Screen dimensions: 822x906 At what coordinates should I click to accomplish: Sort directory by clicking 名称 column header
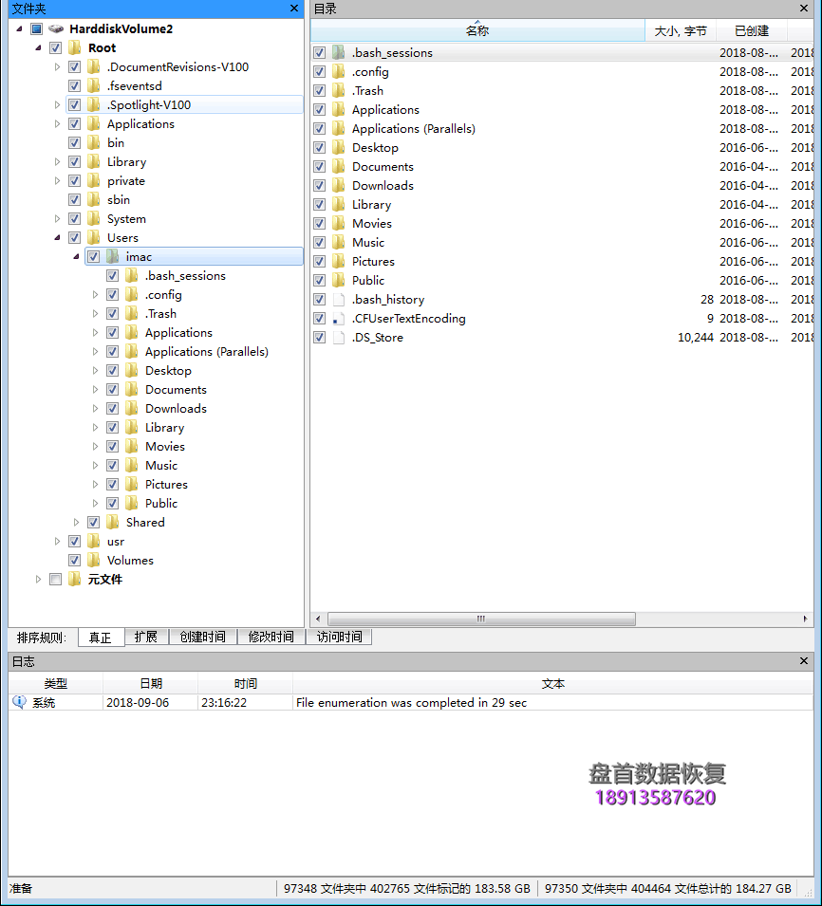click(477, 29)
